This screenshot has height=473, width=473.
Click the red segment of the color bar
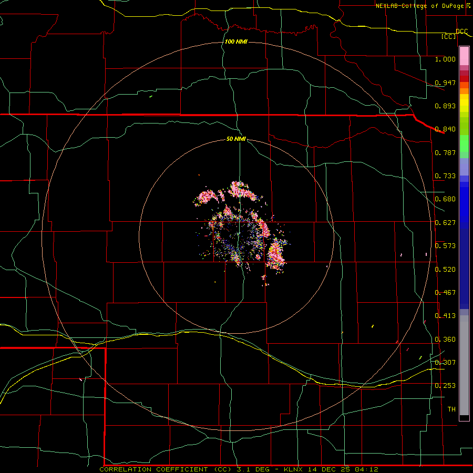coord(464,79)
